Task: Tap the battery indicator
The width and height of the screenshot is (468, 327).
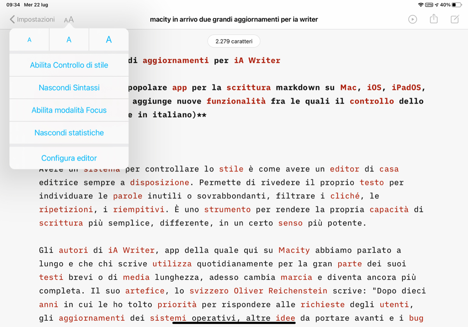Action: pos(456,5)
